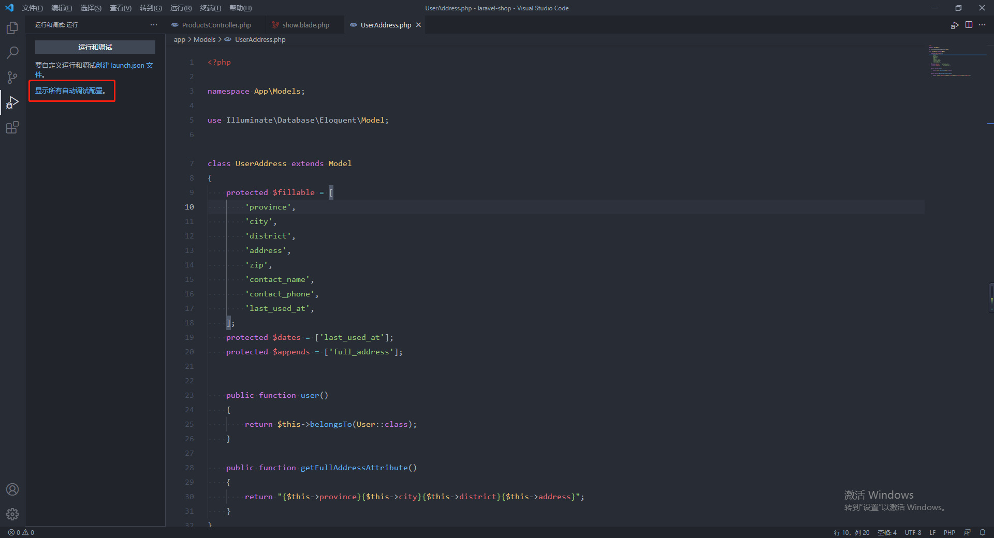This screenshot has width=994, height=538.
Task: Click the Run or Debug play icon above the editor
Action: click(x=955, y=25)
